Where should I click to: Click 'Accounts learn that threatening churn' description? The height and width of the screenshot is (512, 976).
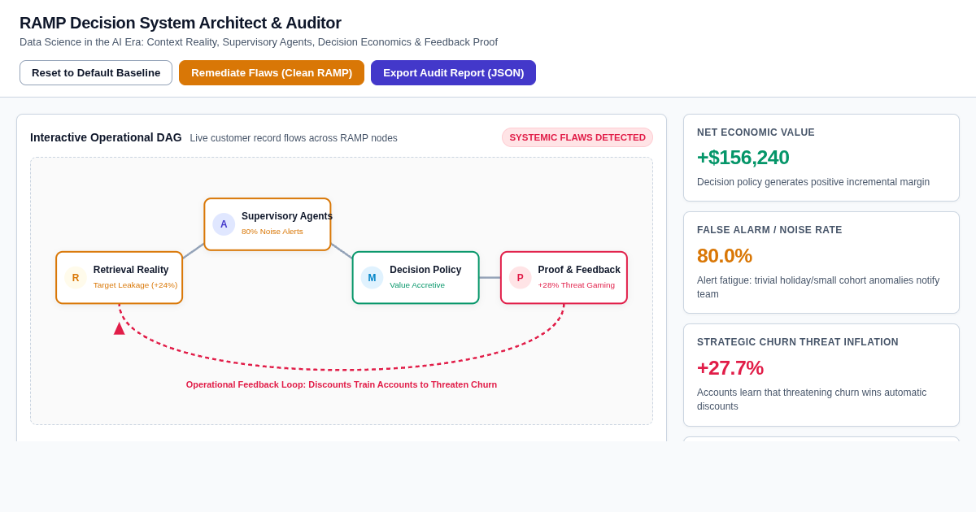click(812, 399)
